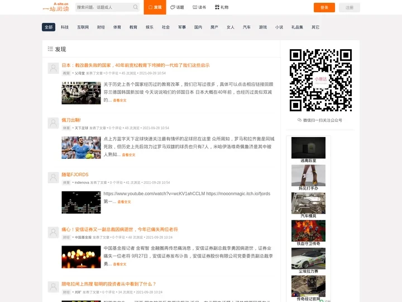402x302 pixels.
Task: Open the 传奇战记官网 thumbnail
Action: point(308,286)
